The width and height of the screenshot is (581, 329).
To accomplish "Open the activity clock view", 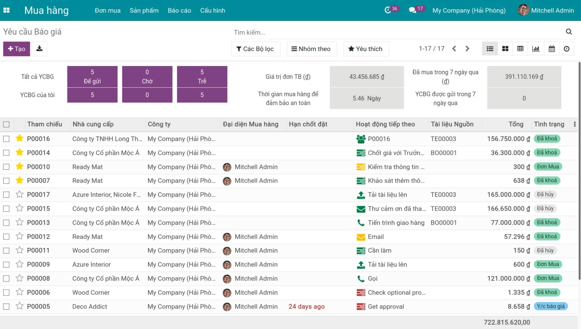I will tap(566, 49).
